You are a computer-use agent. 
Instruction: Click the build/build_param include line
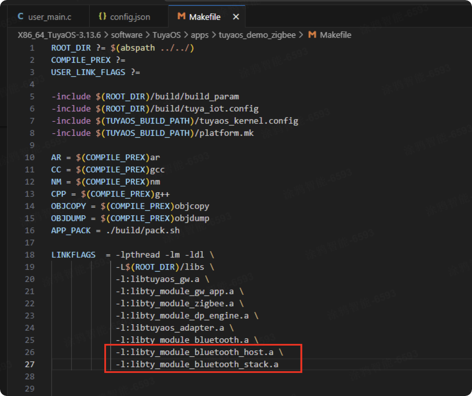145,97
